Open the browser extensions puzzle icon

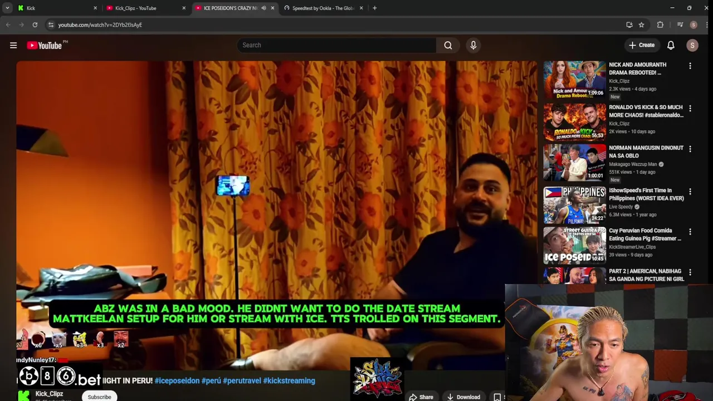(660, 25)
